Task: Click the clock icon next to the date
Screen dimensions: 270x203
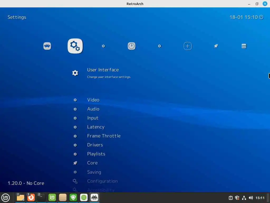Action: pos(261,17)
